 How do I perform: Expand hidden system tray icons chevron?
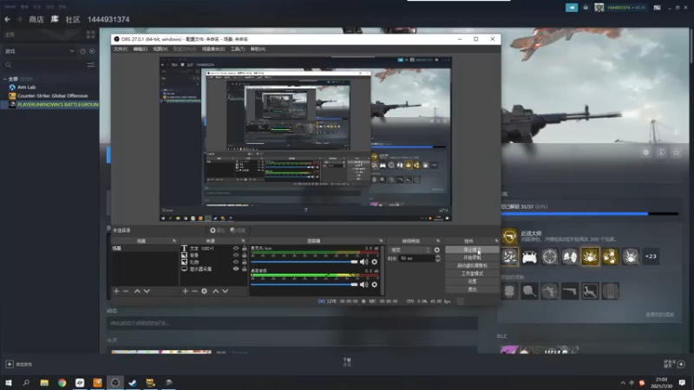pyautogui.click(x=623, y=382)
